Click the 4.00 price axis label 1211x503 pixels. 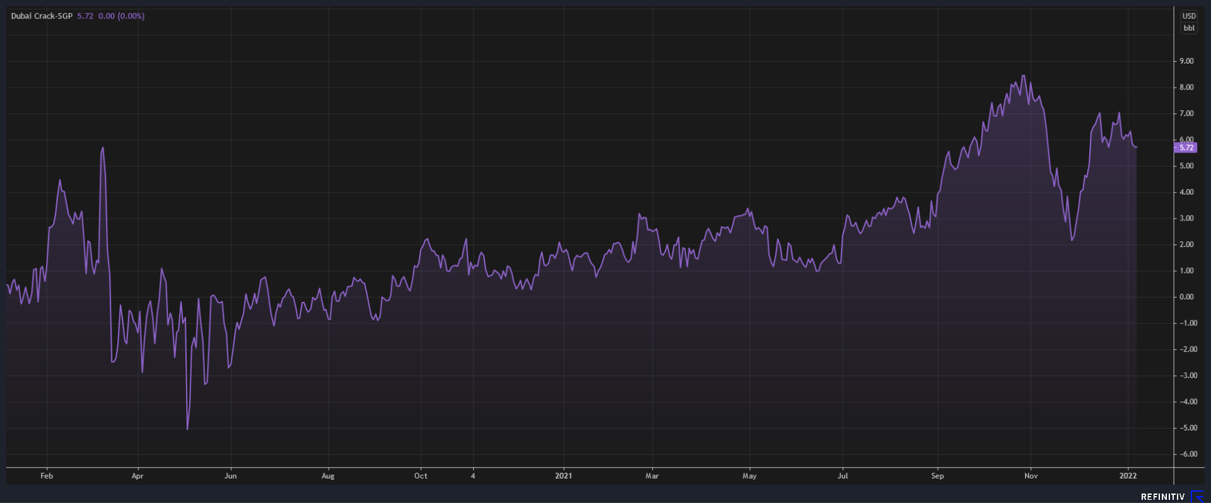click(1186, 192)
